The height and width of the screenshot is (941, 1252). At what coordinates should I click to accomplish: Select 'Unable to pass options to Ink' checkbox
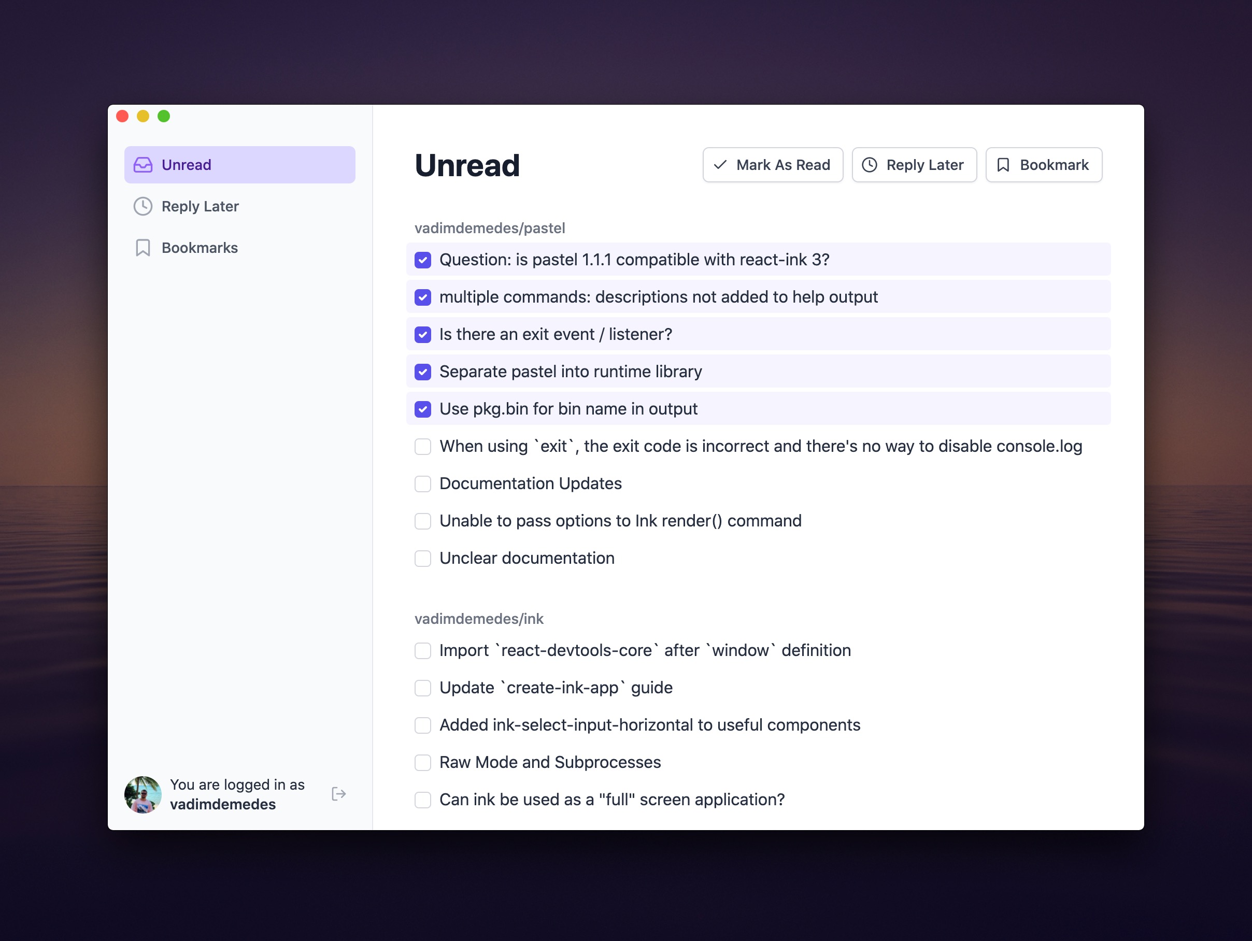423,522
